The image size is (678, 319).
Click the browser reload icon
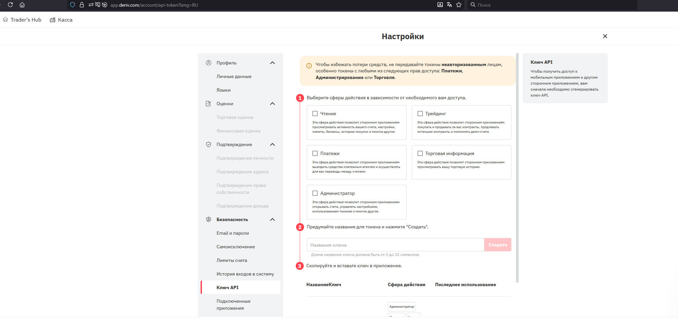coord(10,5)
